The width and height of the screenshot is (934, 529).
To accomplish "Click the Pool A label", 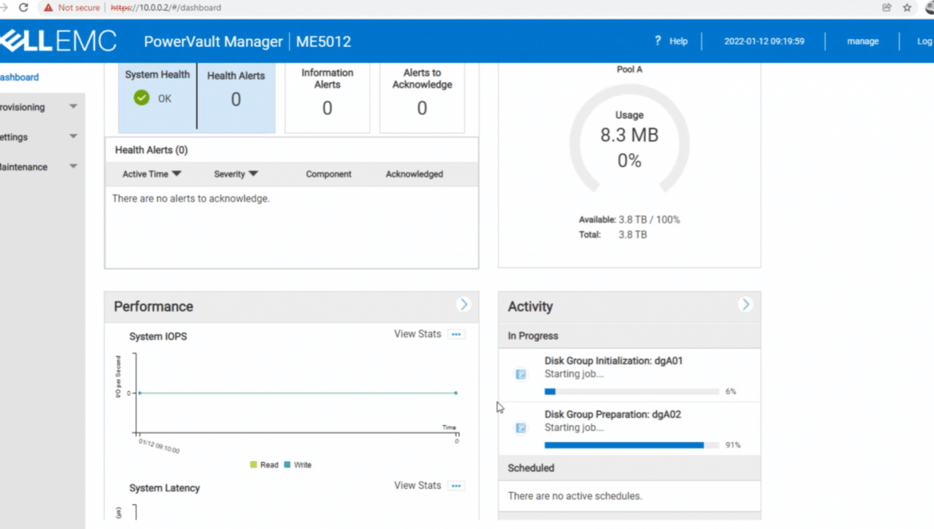I will coord(630,69).
